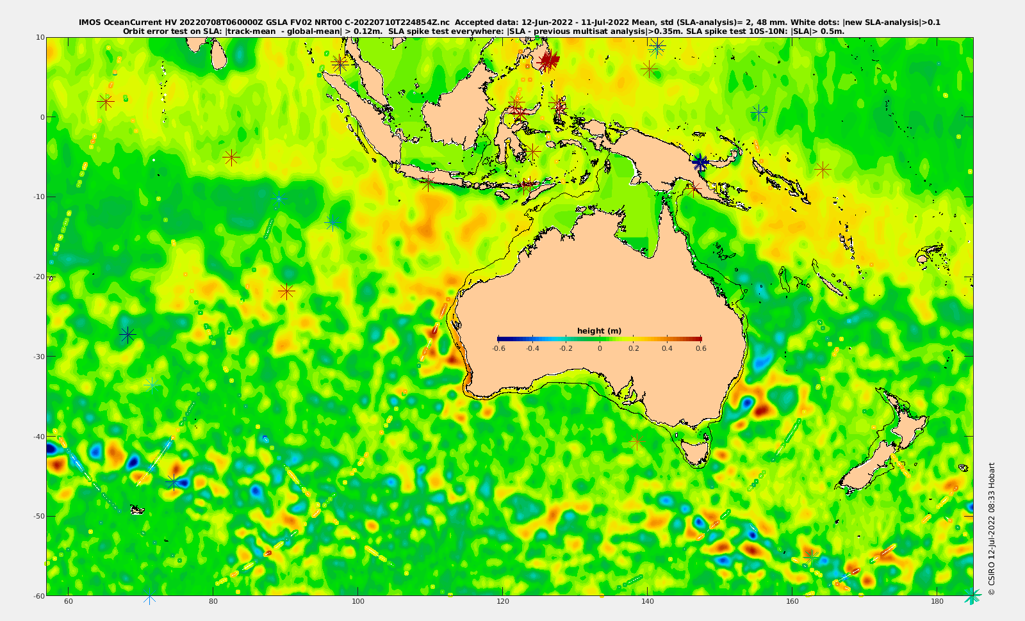Click the "IMOS OceanCurrent" title line
This screenshot has height=621, width=1025.
click(510, 22)
